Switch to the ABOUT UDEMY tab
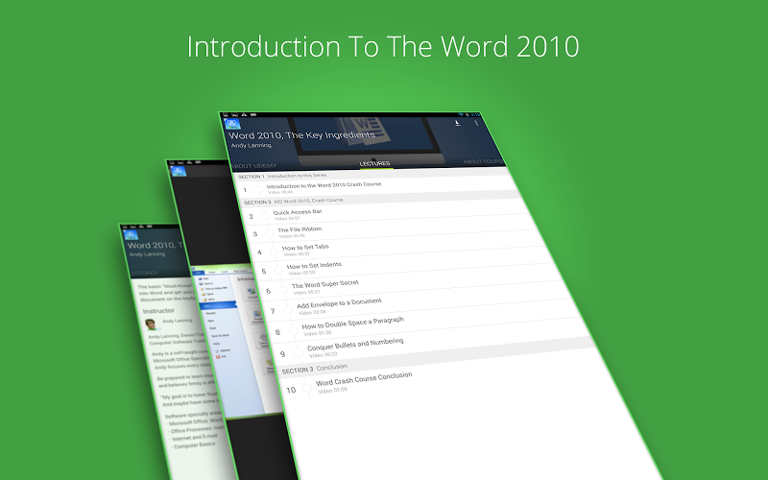This screenshot has height=480, width=768. coord(253,165)
